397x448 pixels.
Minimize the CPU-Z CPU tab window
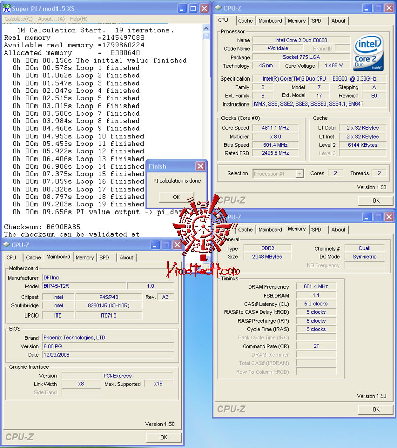point(367,8)
